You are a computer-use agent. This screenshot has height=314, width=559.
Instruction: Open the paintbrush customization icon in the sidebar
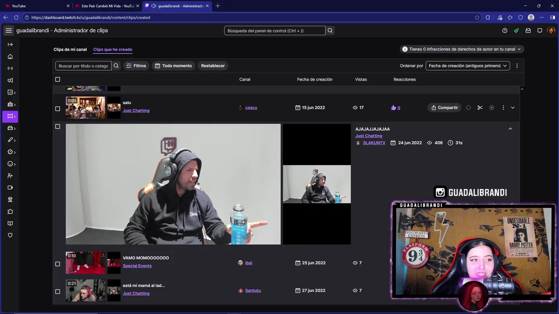(10, 140)
